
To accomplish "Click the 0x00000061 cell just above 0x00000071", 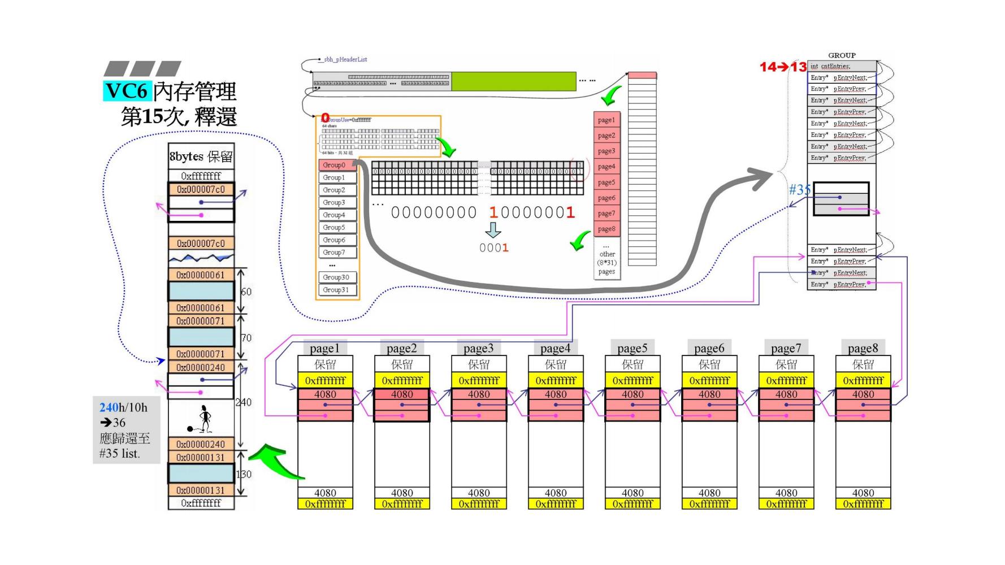I will tap(201, 308).
